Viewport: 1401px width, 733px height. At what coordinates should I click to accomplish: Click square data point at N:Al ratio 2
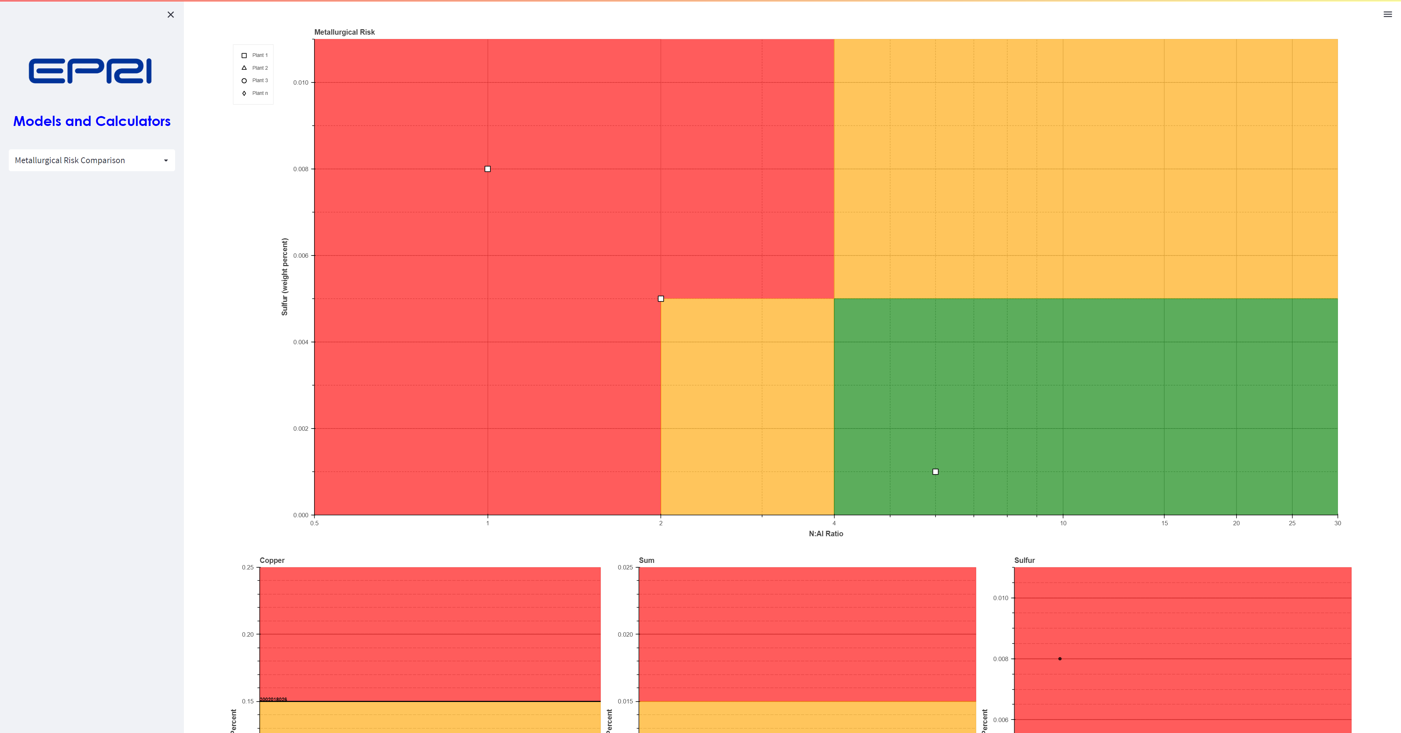click(x=661, y=299)
